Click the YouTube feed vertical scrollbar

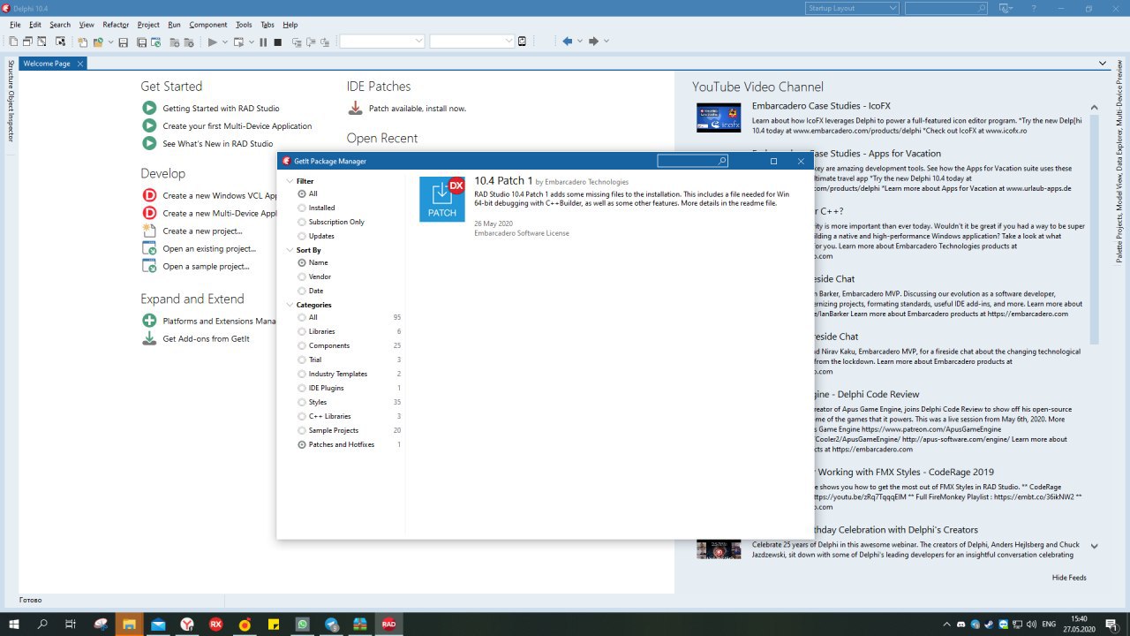[x=1095, y=230]
